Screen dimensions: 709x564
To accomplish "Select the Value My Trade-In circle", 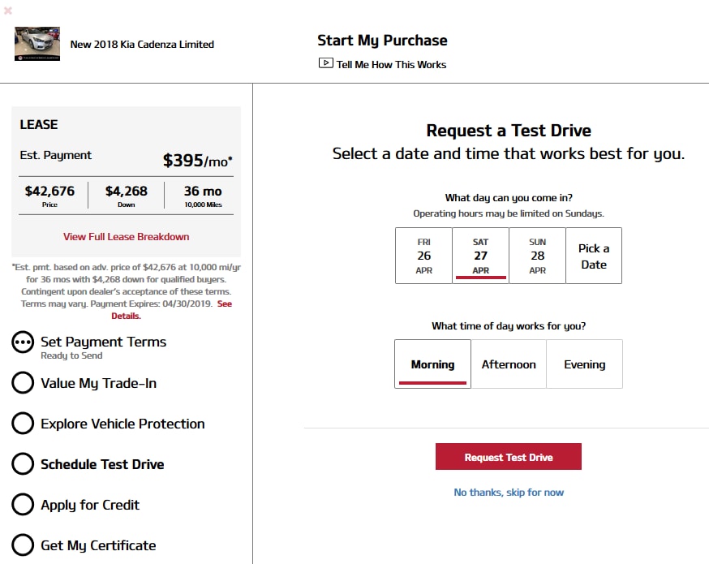I will 23,383.
